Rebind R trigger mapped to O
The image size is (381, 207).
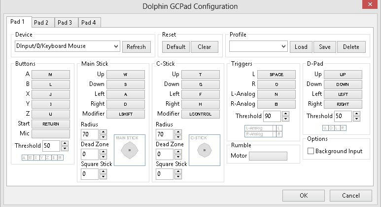(x=277, y=84)
